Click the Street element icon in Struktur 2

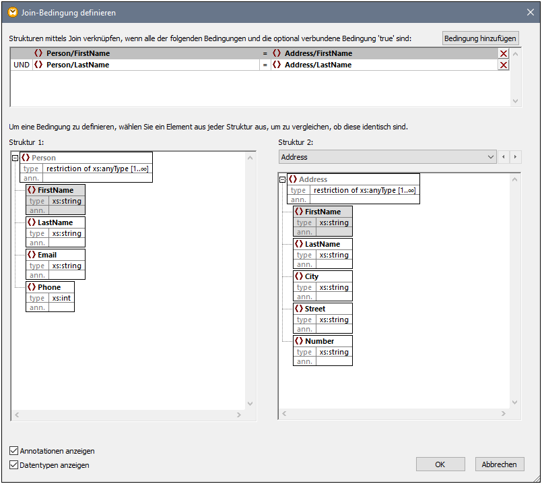pos(299,309)
